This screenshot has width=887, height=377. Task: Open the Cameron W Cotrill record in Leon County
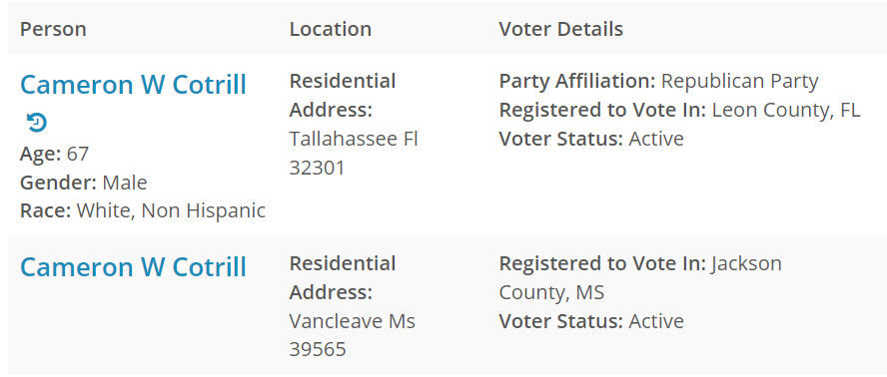tap(133, 85)
